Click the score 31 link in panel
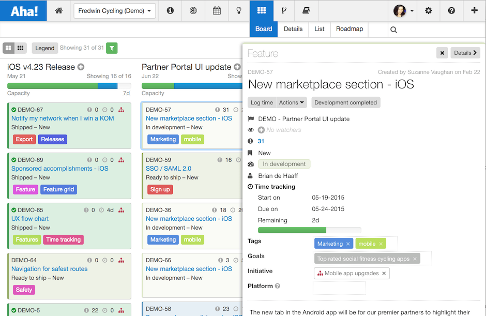The height and width of the screenshot is (316, 486). (x=261, y=141)
